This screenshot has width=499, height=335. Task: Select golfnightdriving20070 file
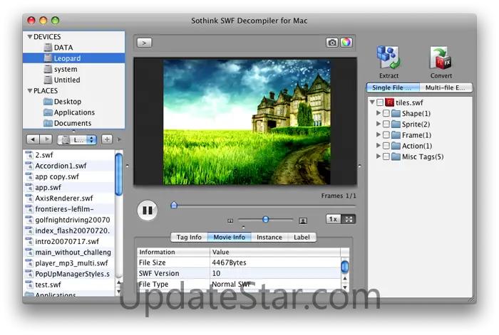[x=69, y=220]
